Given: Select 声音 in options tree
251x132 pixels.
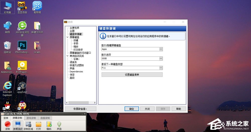Looking at the screenshot, I should (x=72, y=68).
